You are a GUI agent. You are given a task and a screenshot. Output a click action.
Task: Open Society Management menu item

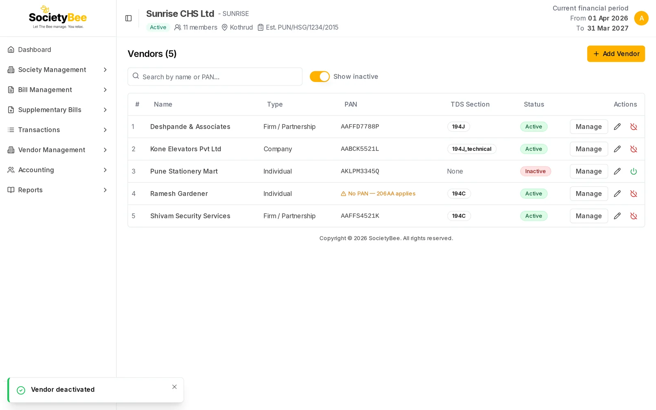pos(58,70)
